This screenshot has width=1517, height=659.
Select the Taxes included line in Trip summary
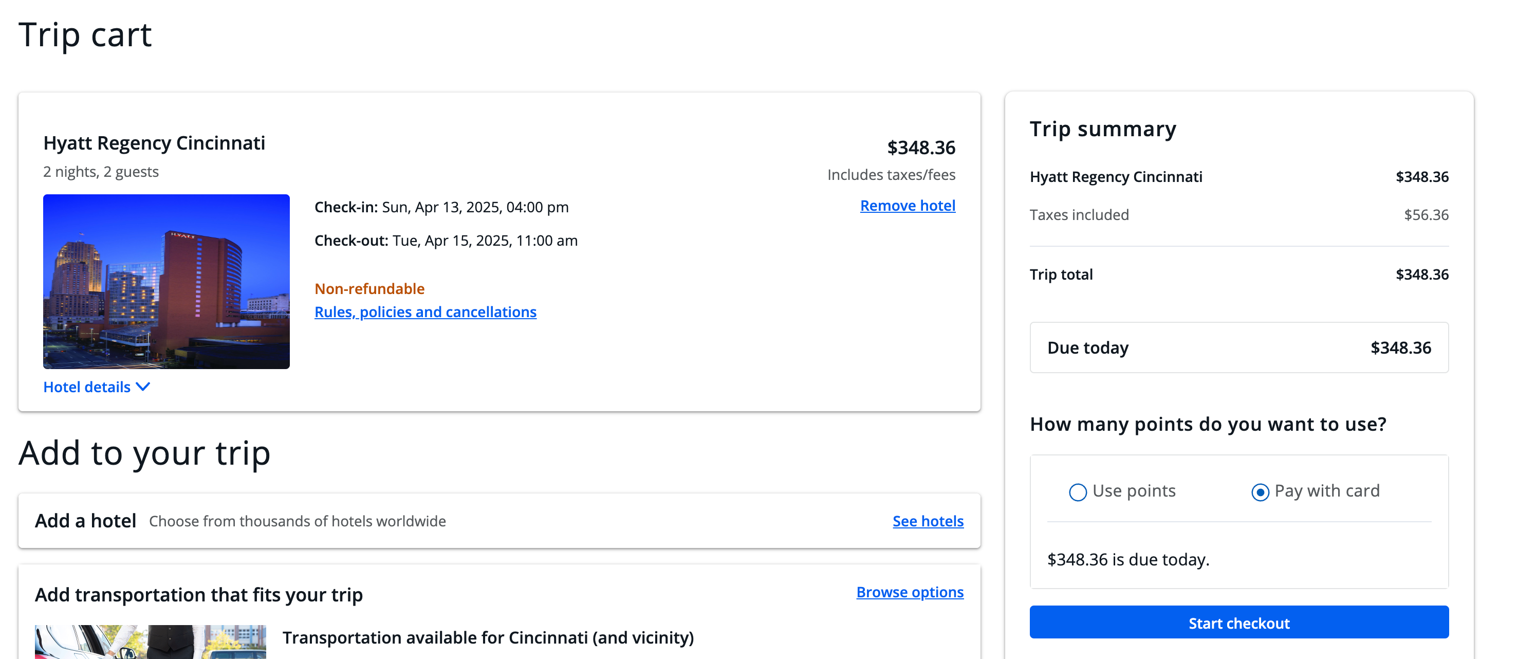1080,214
